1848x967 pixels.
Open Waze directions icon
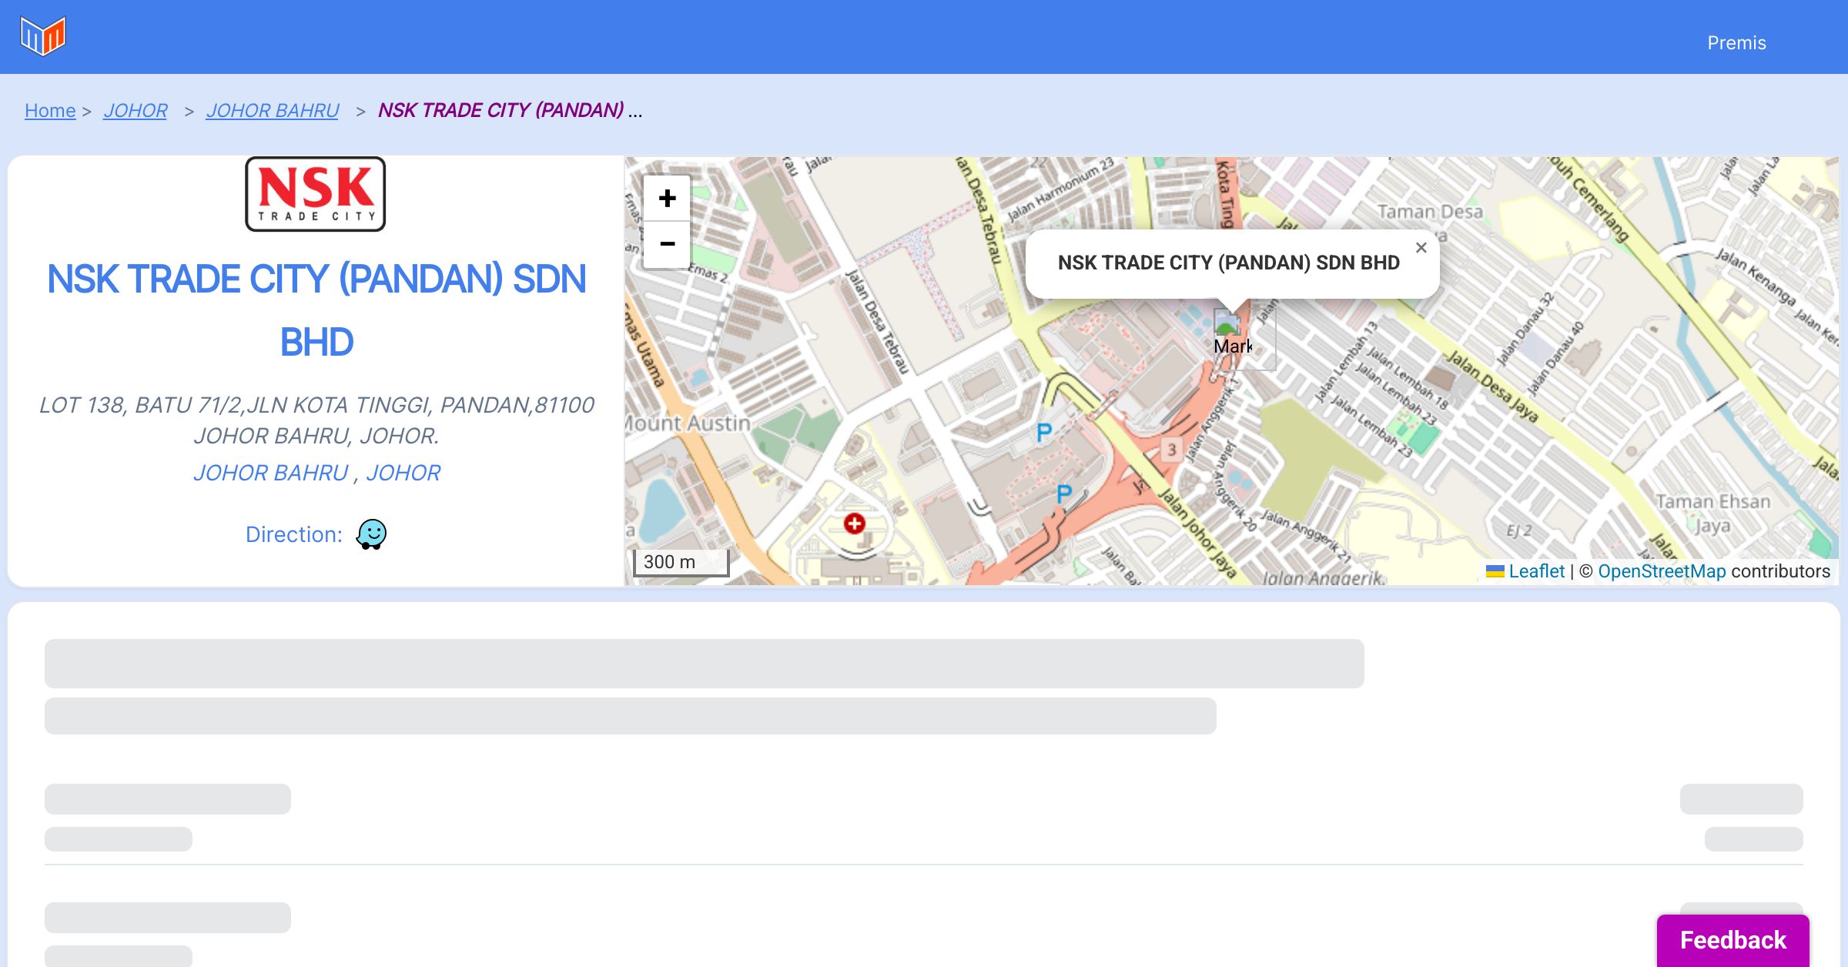(371, 534)
